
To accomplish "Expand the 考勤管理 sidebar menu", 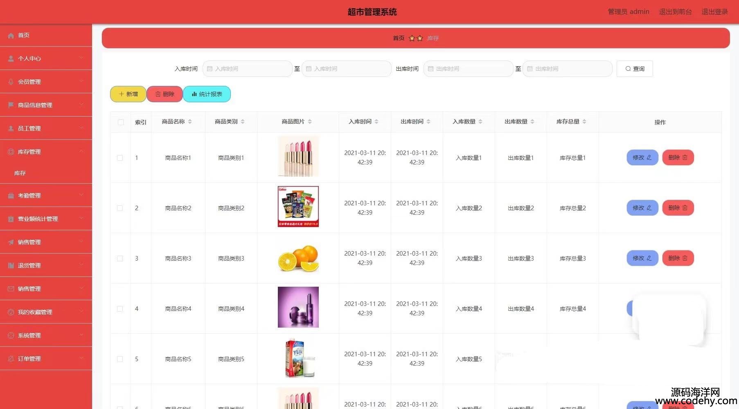I will click(x=46, y=196).
